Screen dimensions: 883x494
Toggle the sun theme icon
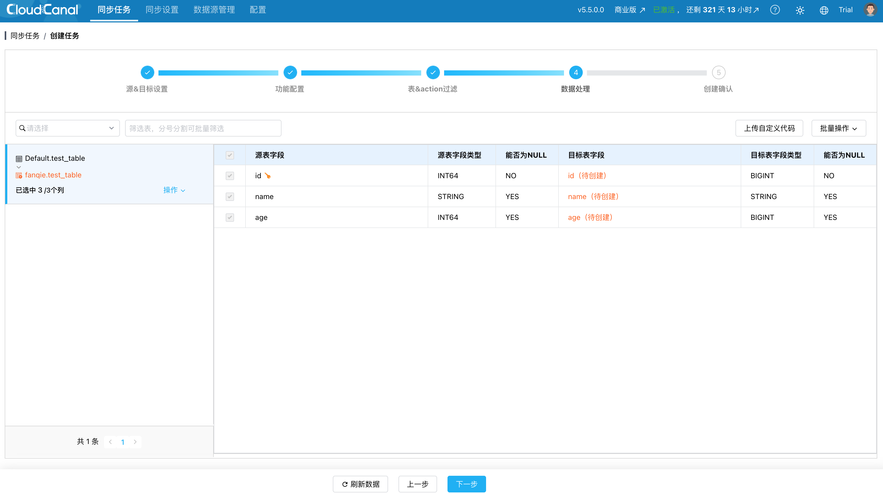[800, 10]
